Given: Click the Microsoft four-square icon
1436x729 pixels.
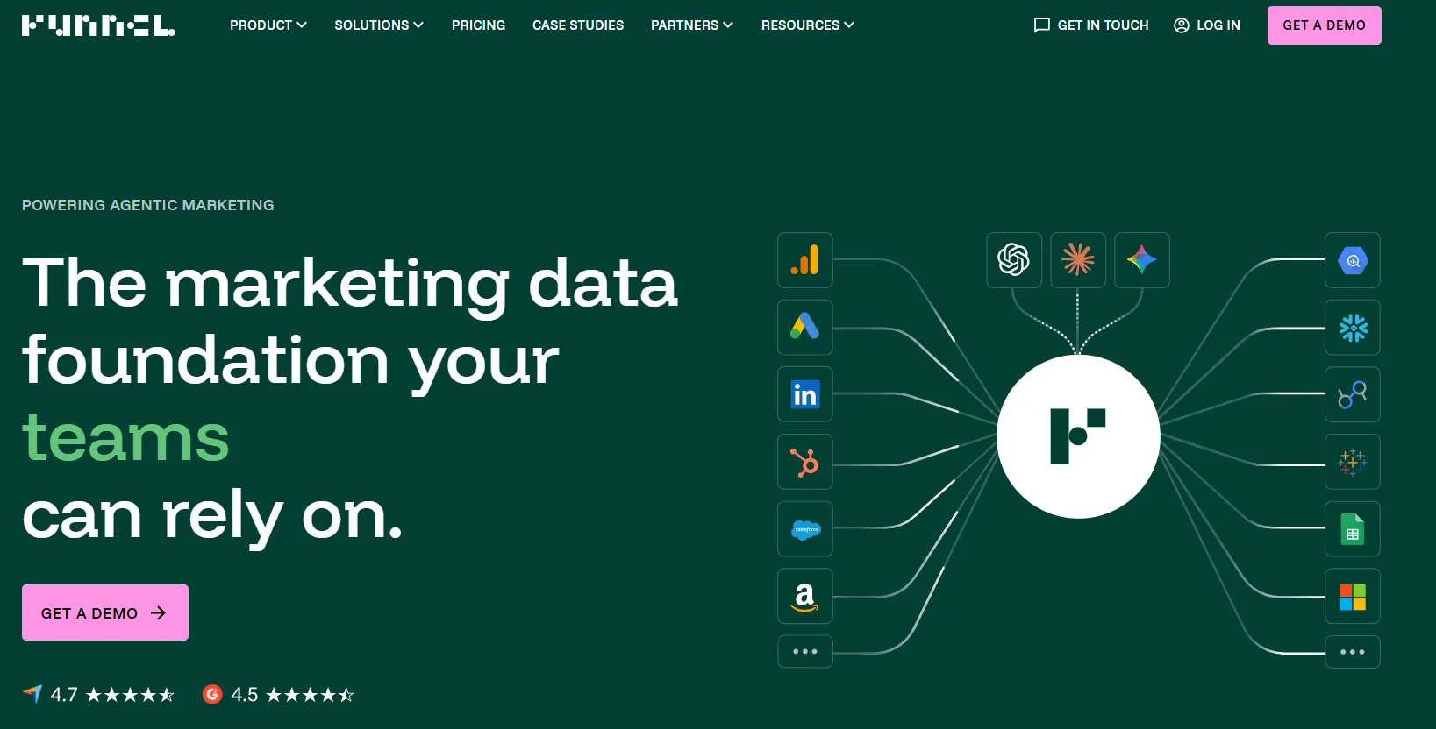Looking at the screenshot, I should (x=1353, y=596).
